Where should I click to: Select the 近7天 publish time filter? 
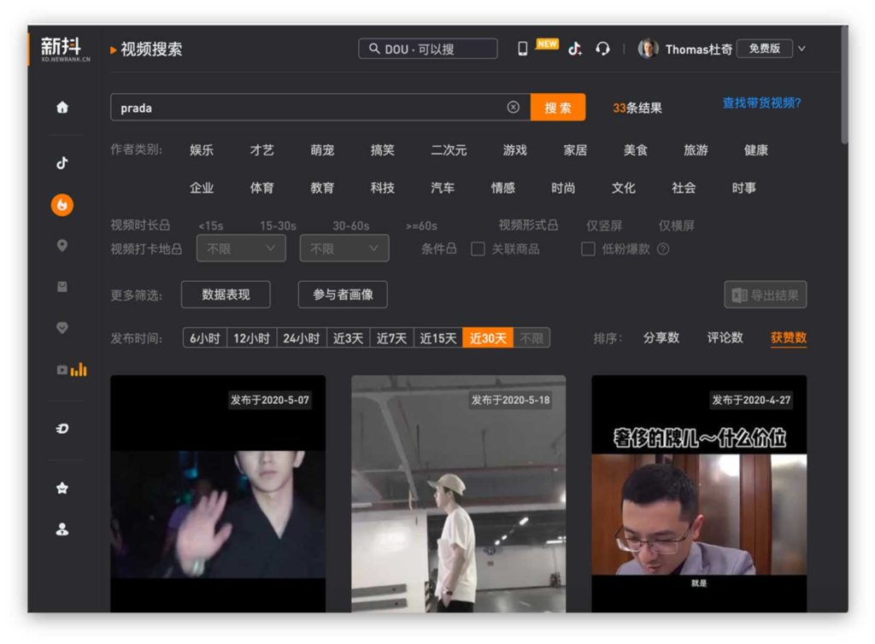tap(391, 338)
